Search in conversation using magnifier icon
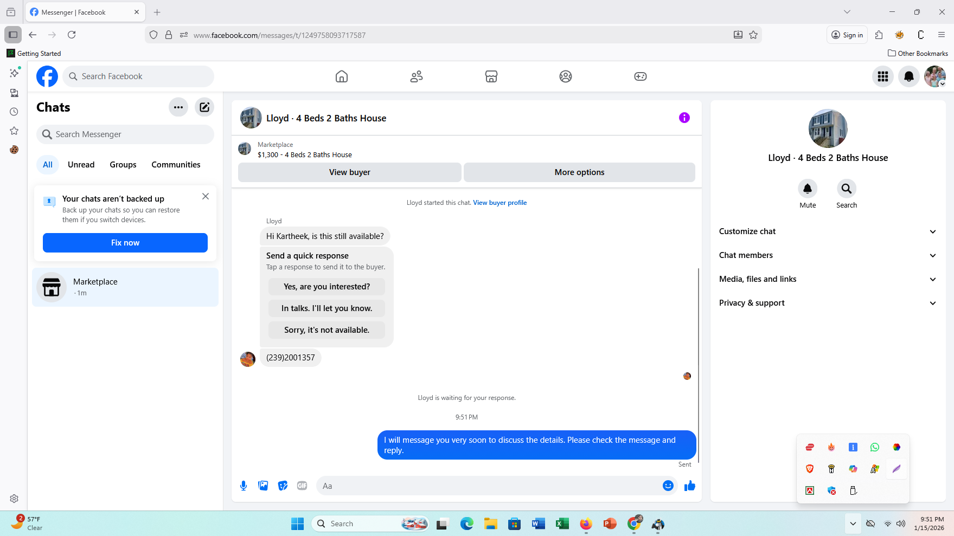This screenshot has width=954, height=536. 847,189
